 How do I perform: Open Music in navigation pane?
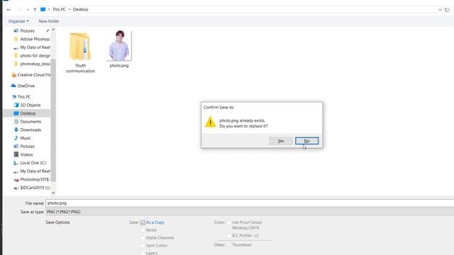click(26, 138)
